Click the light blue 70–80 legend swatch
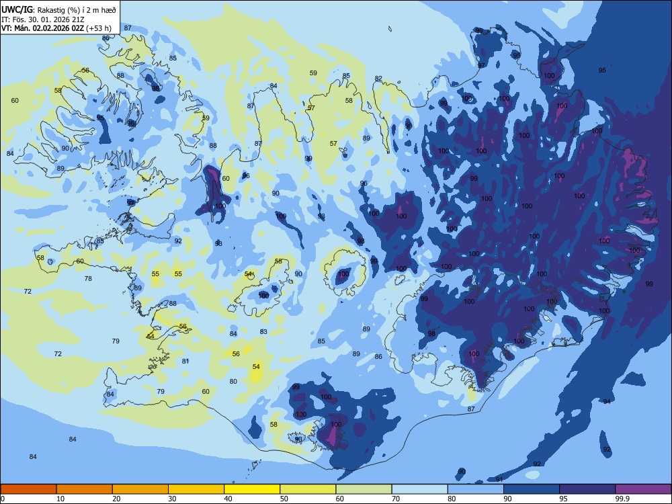 pyautogui.click(x=419, y=489)
